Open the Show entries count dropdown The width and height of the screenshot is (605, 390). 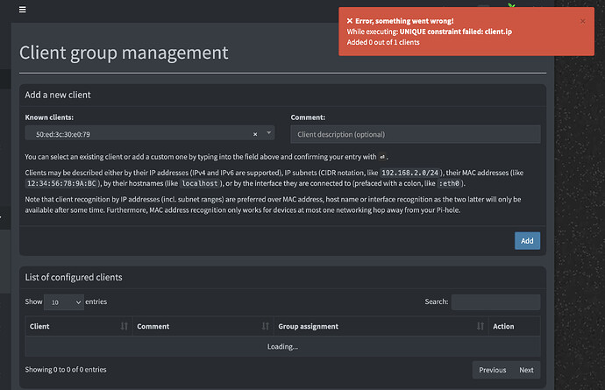point(64,302)
